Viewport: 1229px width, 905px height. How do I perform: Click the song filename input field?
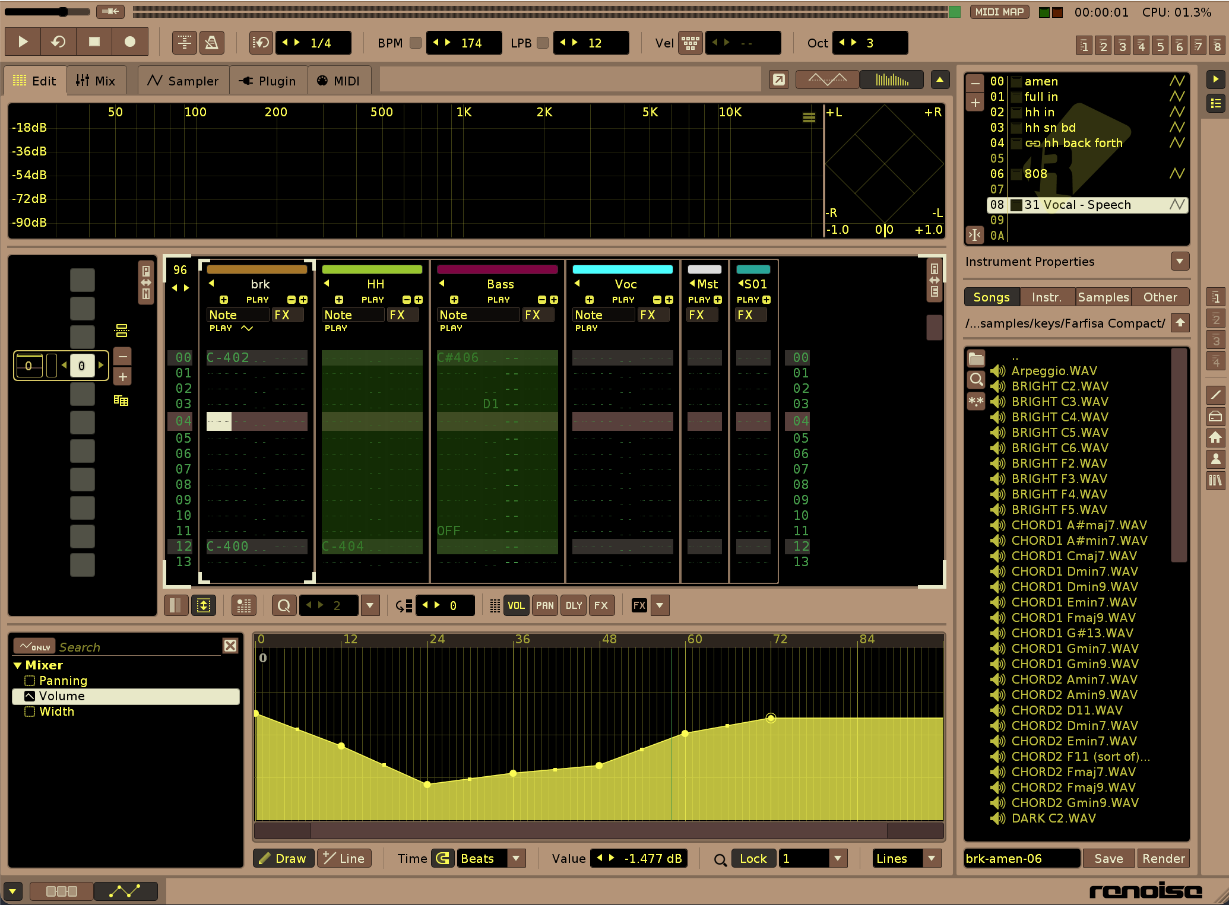click(x=1021, y=858)
